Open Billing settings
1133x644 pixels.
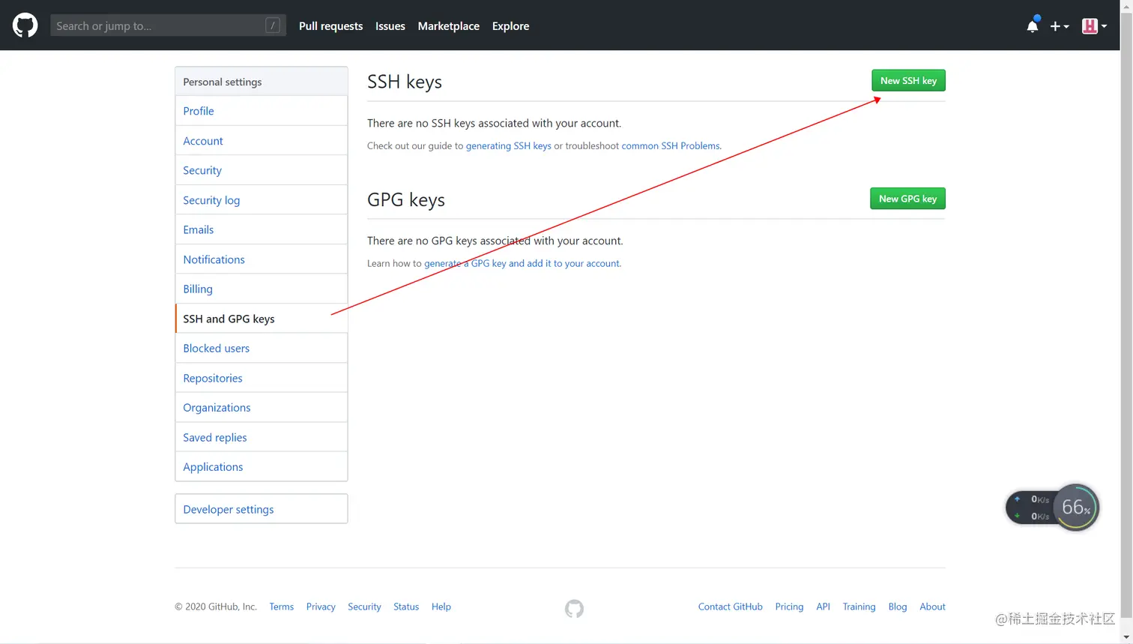(x=262, y=289)
